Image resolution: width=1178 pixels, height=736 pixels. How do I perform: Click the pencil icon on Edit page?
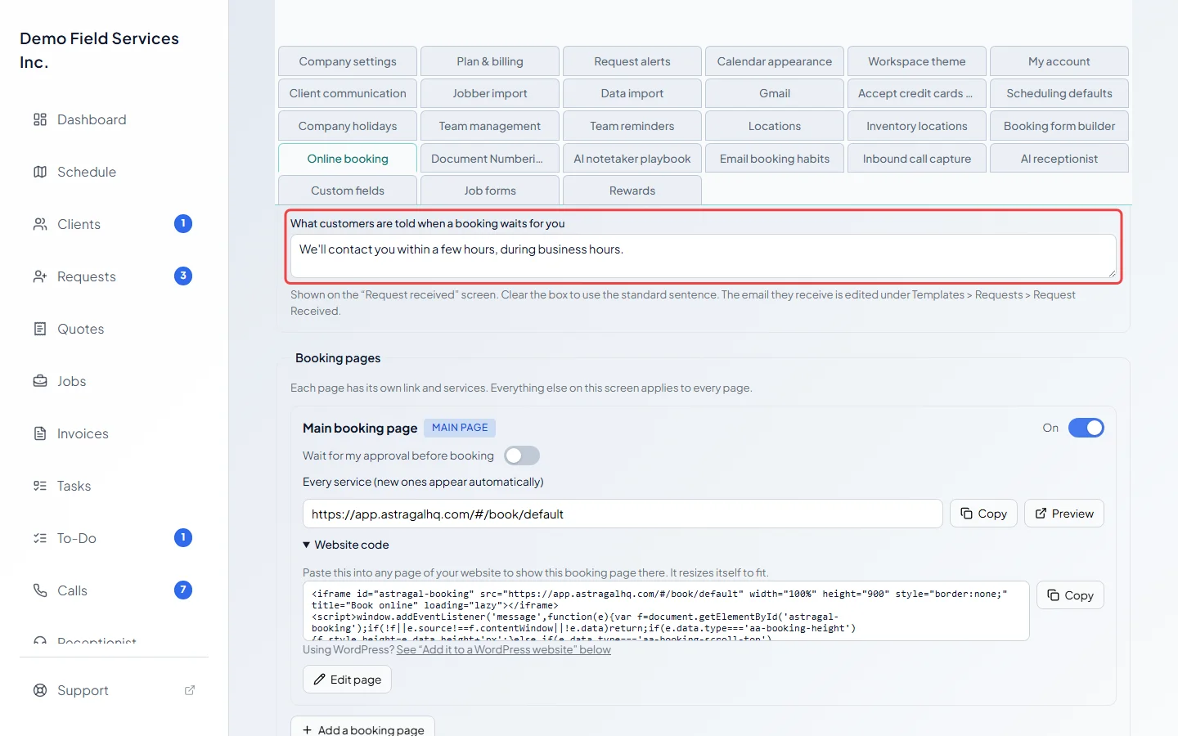point(320,680)
